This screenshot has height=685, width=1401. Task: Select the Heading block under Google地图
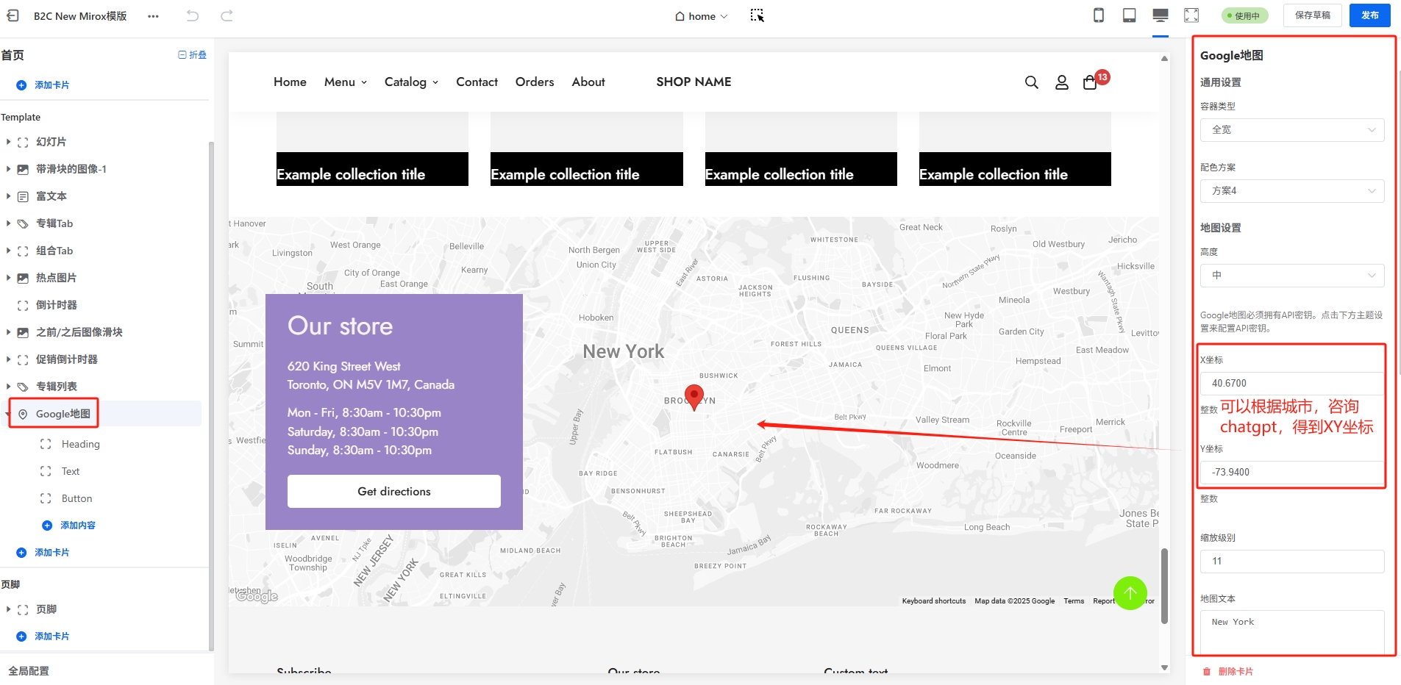(80, 444)
